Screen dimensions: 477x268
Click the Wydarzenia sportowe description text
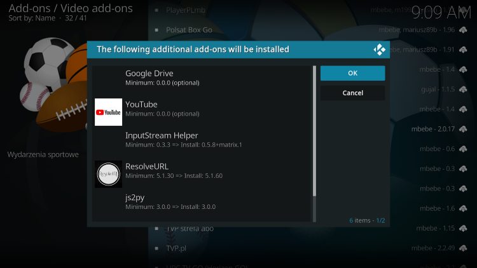point(43,155)
